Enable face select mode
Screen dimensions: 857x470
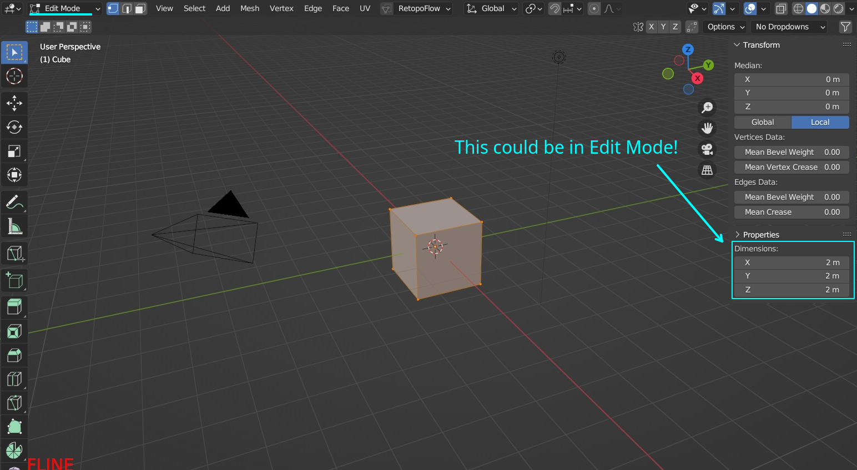(x=140, y=8)
